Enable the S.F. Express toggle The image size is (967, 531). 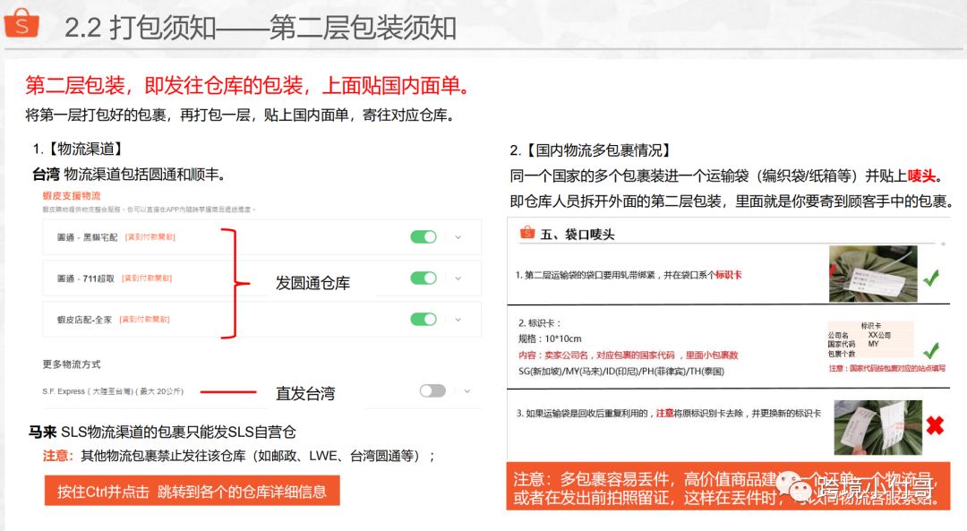[x=432, y=391]
